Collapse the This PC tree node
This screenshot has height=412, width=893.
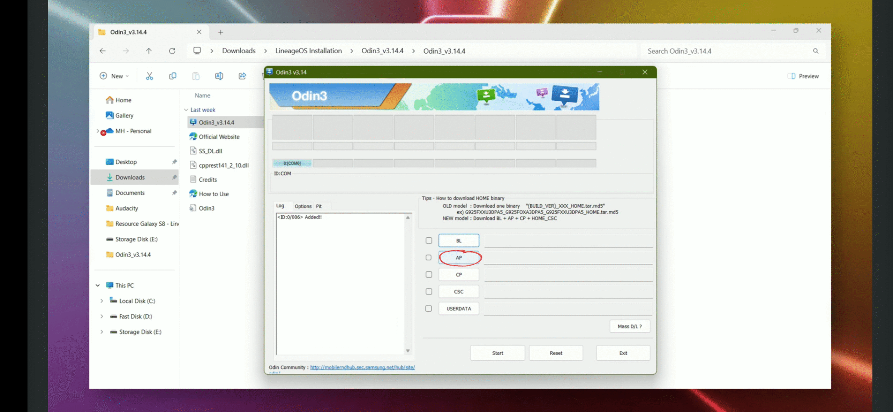click(x=98, y=285)
